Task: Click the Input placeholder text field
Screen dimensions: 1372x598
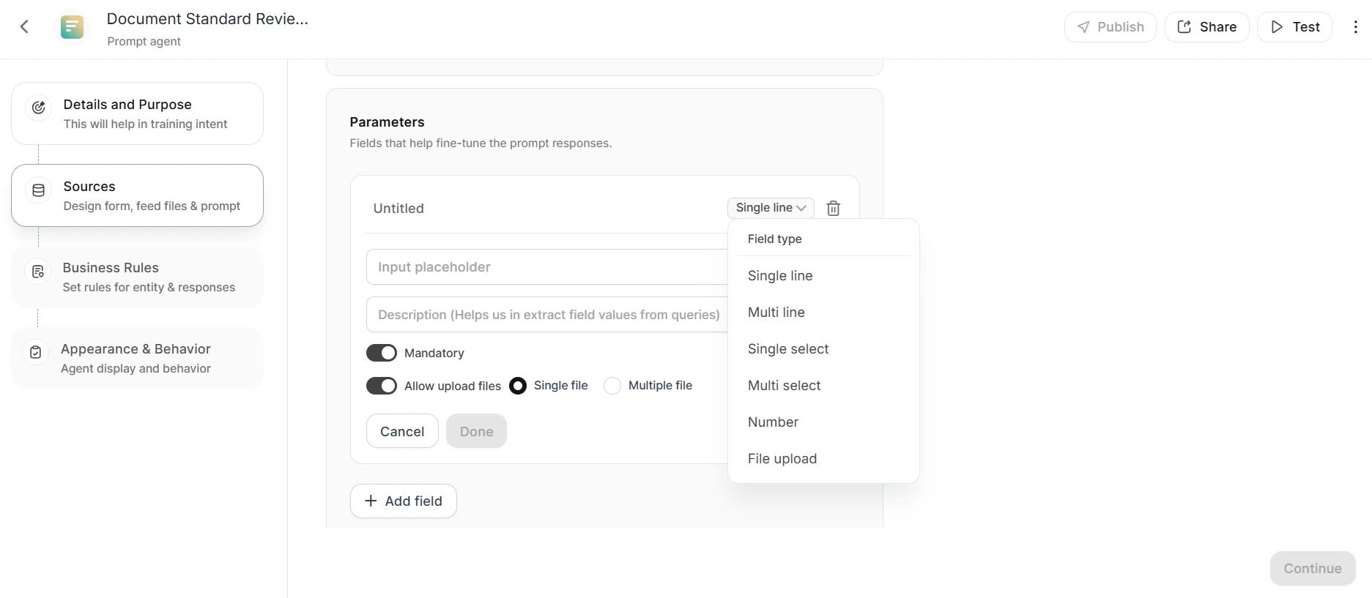Action: point(546,266)
